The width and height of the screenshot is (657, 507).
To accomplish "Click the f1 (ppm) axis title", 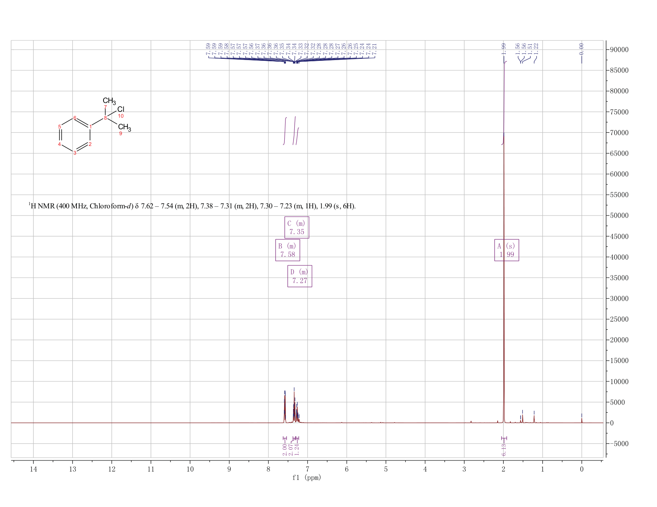I will [x=307, y=478].
